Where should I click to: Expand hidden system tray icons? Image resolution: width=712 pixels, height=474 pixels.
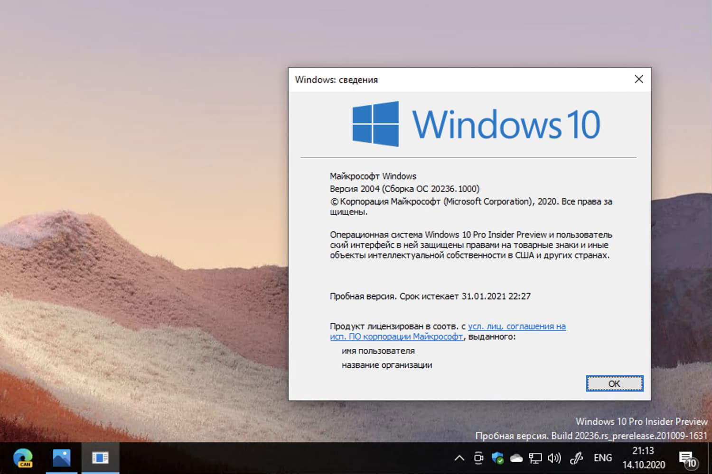459,458
